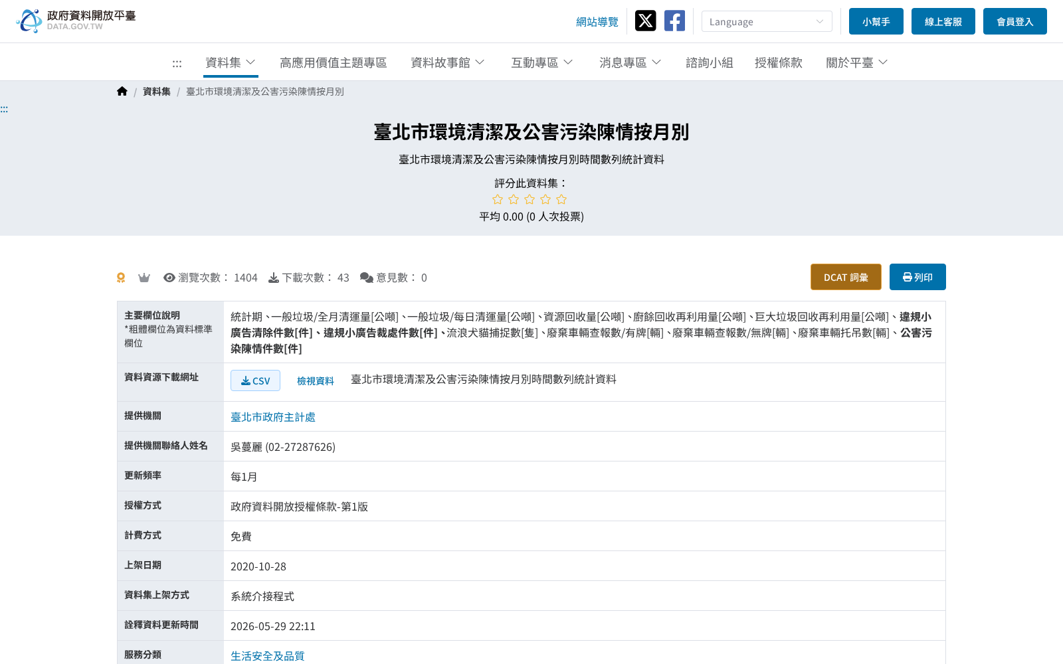The width and height of the screenshot is (1063, 664).
Task: Open the 諮詢小組 menu item
Action: (710, 62)
